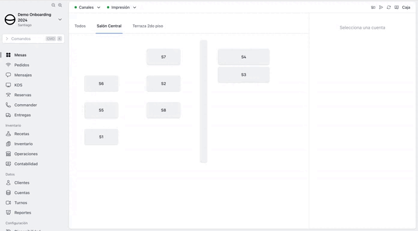Click the KDS label in sidebar
The height and width of the screenshot is (231, 418).
pyautogui.click(x=18, y=85)
